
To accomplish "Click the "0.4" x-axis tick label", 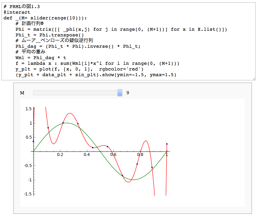I will point(87,155).
